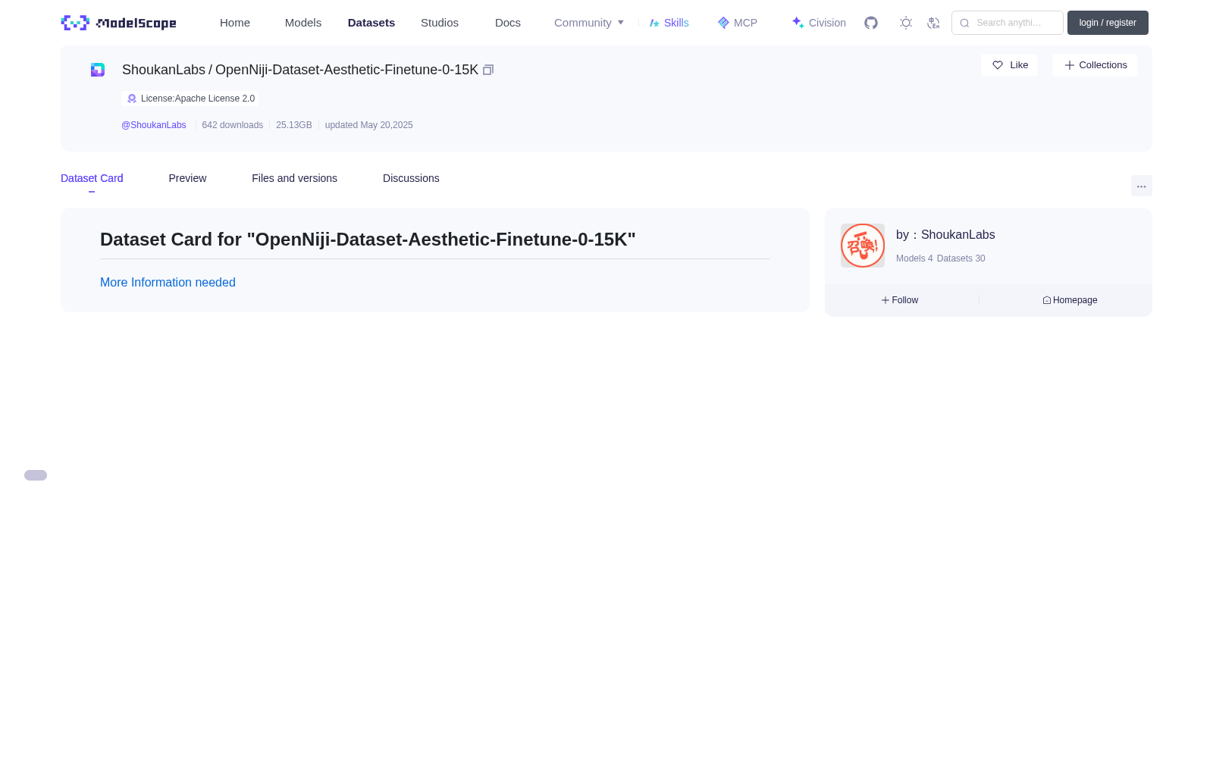The image size is (1213, 758).
Task: Switch language with the translate icon
Action: tap(933, 23)
